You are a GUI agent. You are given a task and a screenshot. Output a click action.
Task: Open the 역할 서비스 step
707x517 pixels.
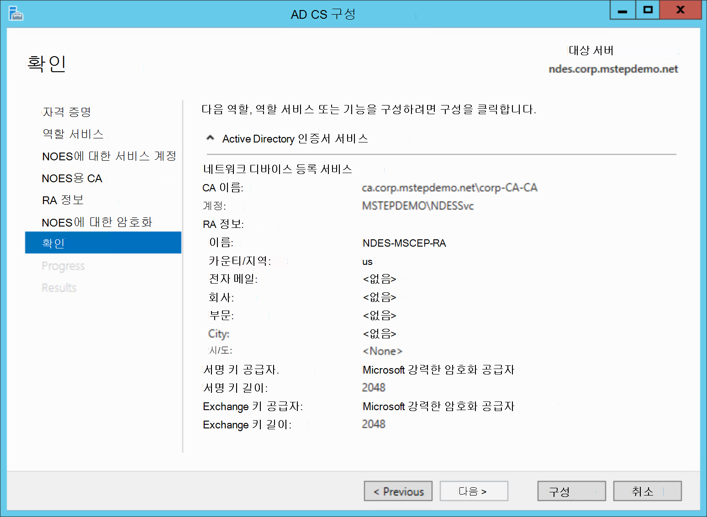tap(73, 134)
